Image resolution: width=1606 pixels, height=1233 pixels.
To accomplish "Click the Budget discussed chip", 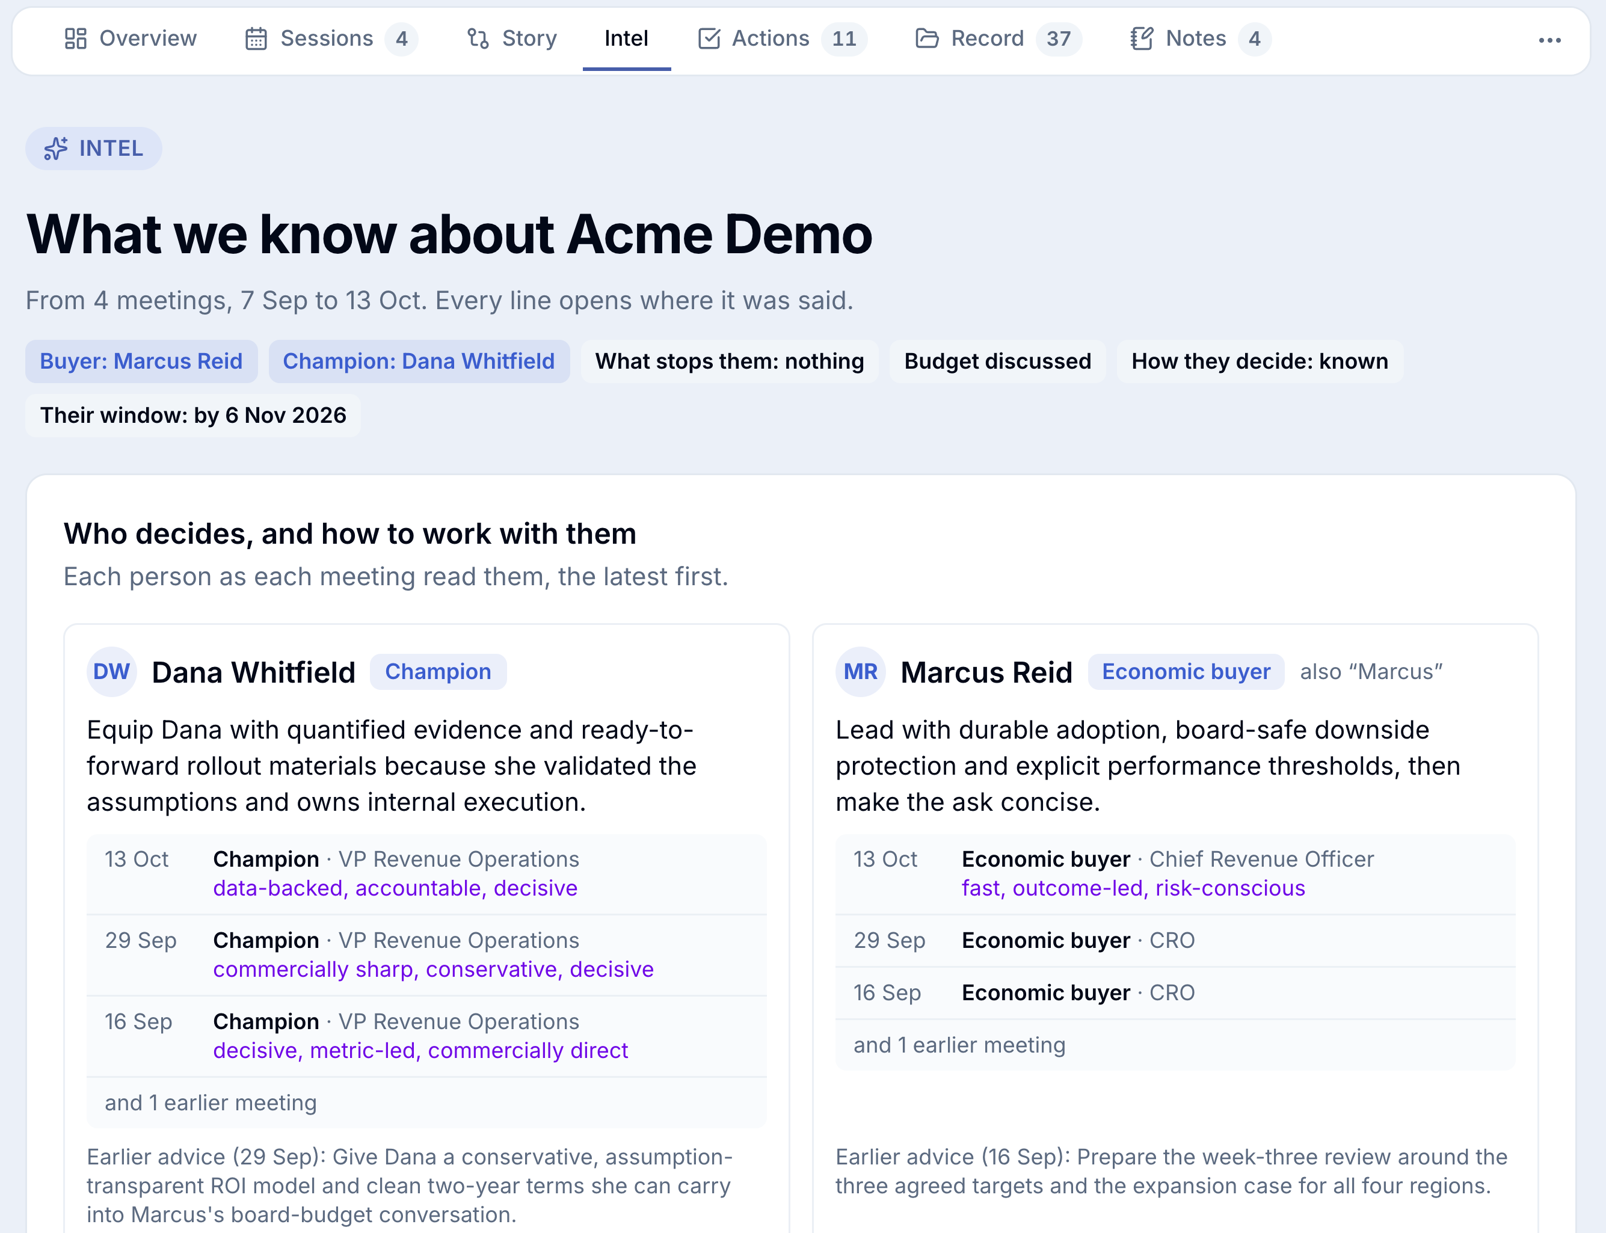I will (997, 361).
